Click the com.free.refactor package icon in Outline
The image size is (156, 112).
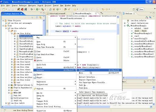click(128, 21)
